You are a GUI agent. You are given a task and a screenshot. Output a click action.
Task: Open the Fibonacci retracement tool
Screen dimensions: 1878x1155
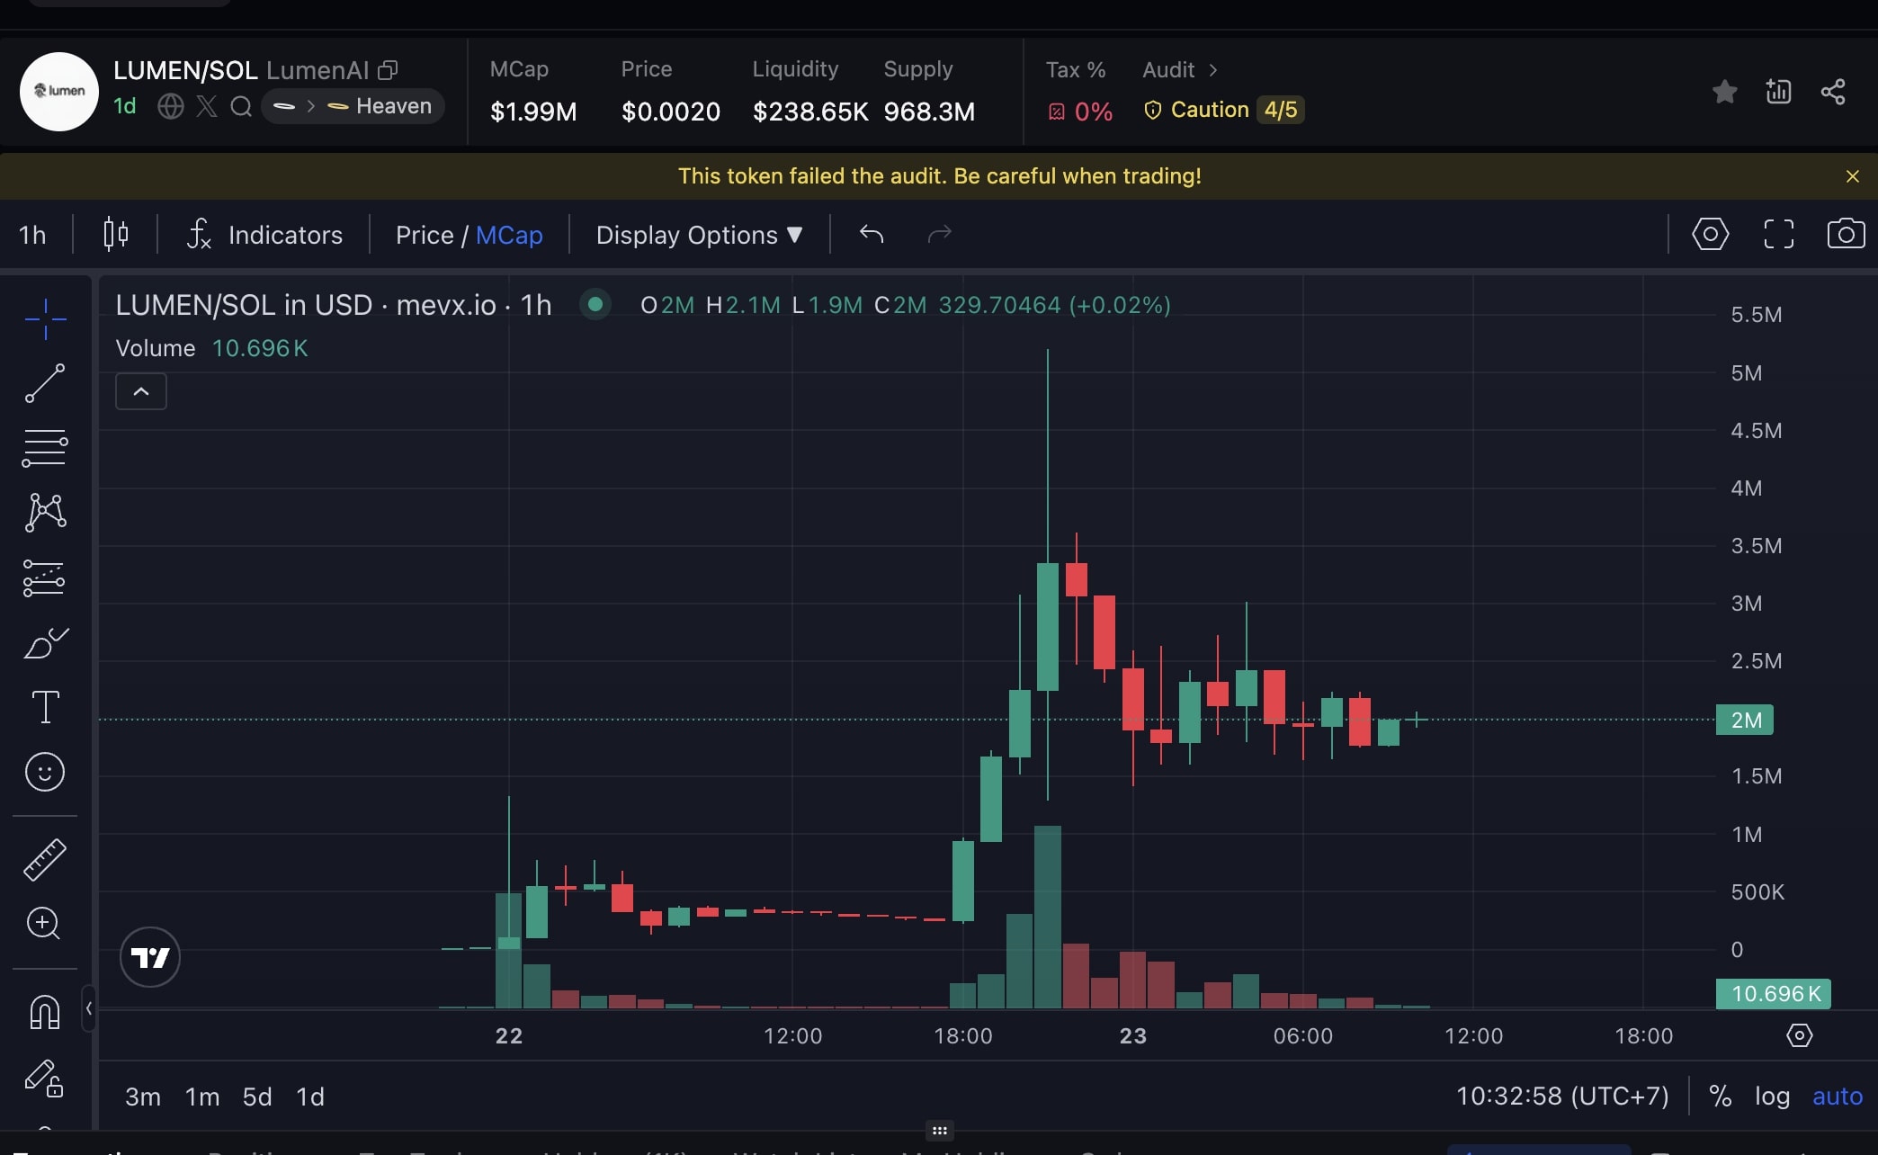point(45,448)
